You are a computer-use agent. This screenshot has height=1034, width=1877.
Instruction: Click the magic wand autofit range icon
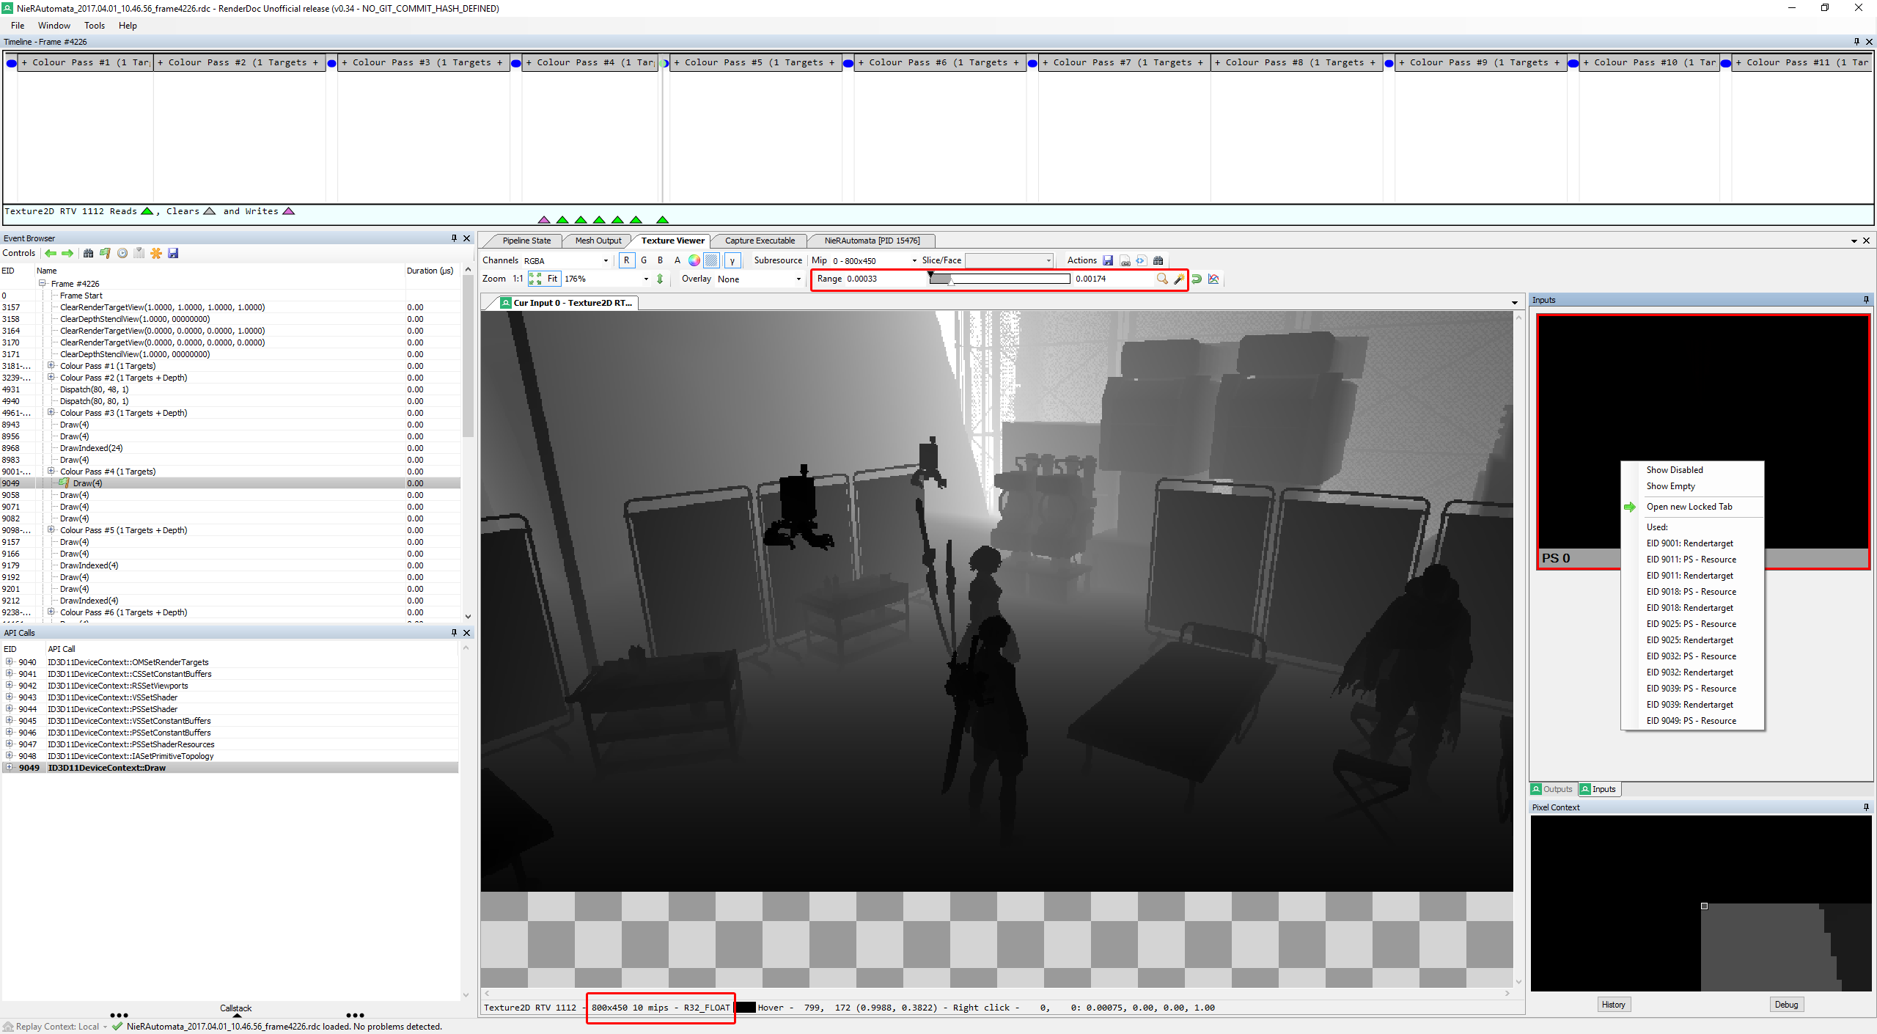point(1178,279)
